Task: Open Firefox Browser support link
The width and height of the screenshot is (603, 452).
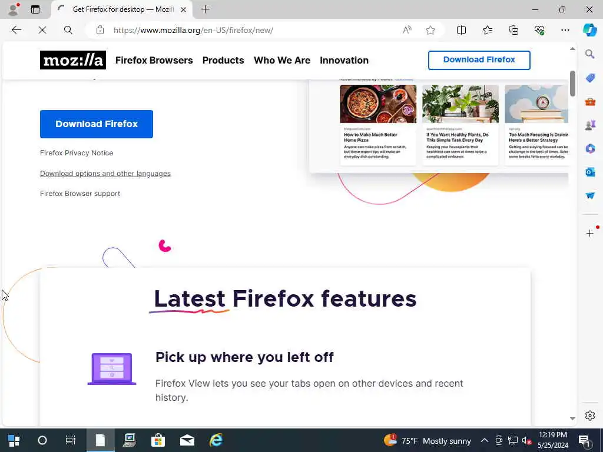Action: pyautogui.click(x=80, y=194)
